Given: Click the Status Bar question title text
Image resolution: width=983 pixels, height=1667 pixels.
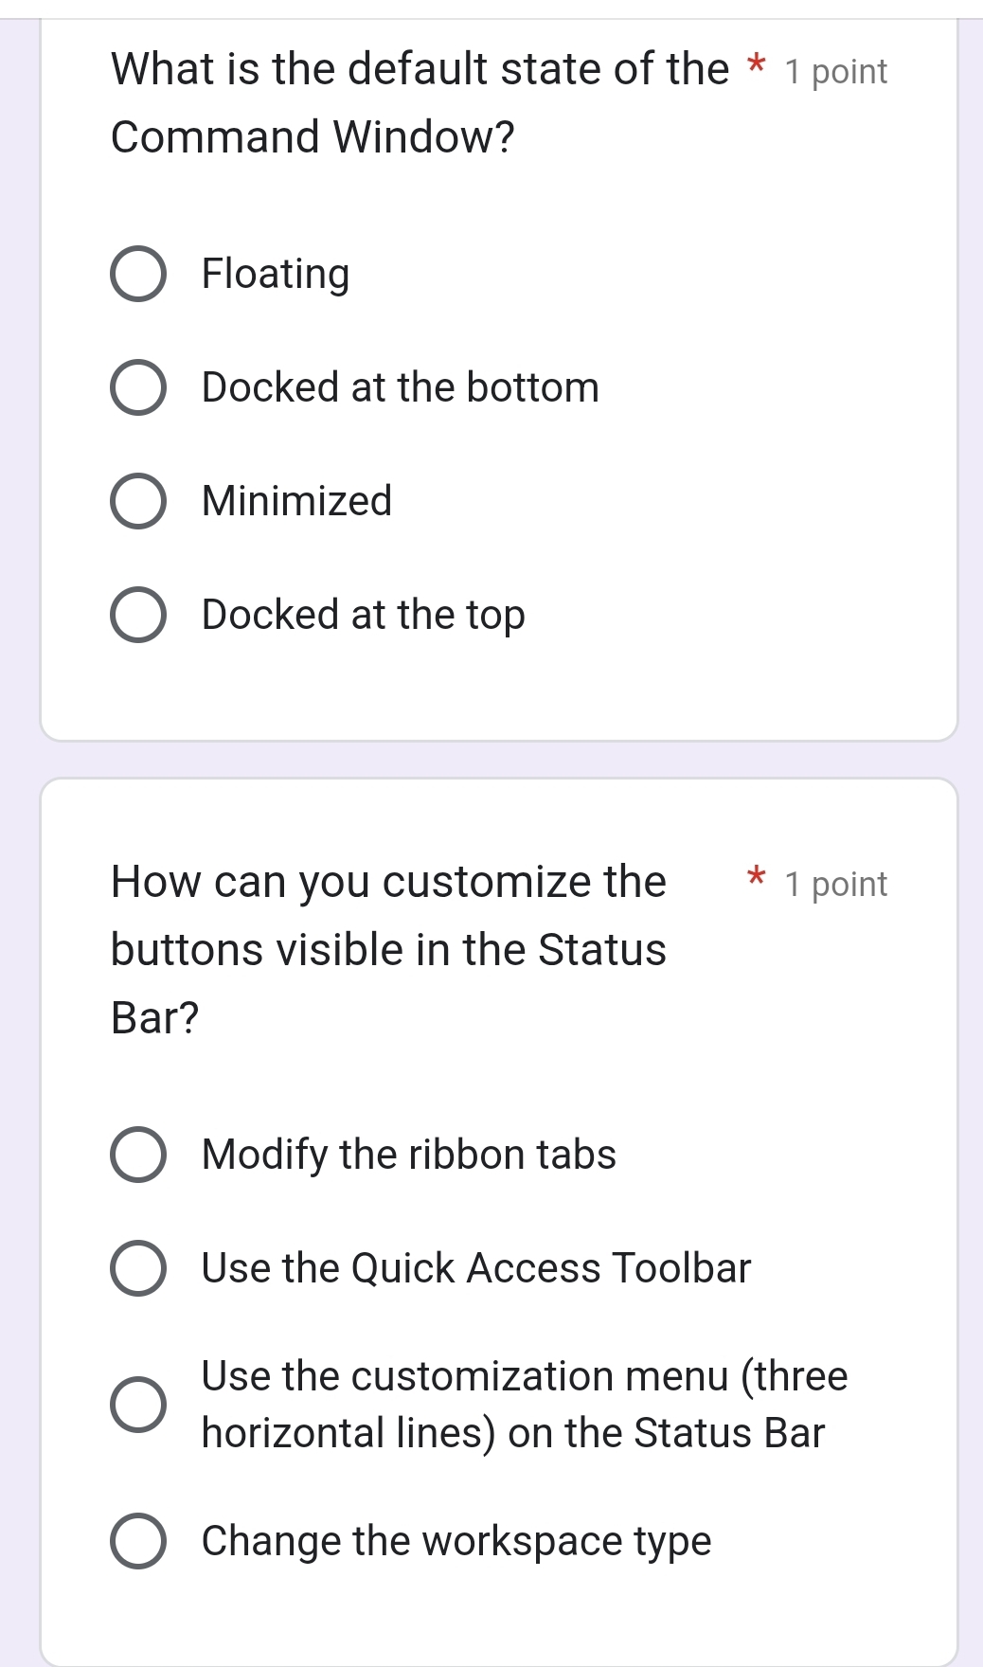Looking at the screenshot, I should (388, 949).
